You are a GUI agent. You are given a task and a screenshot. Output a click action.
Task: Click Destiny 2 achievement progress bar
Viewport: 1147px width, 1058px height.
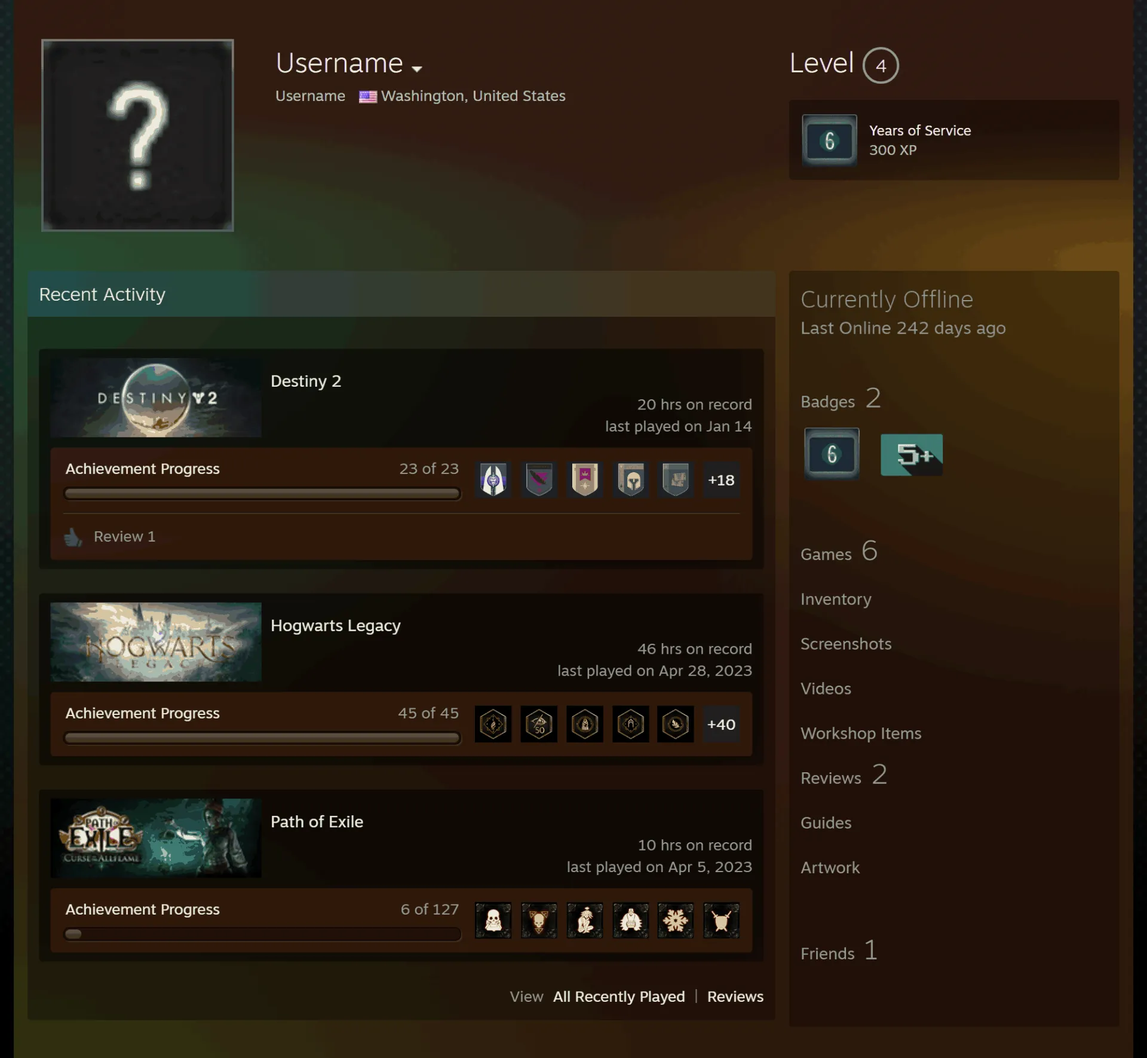pyautogui.click(x=262, y=494)
